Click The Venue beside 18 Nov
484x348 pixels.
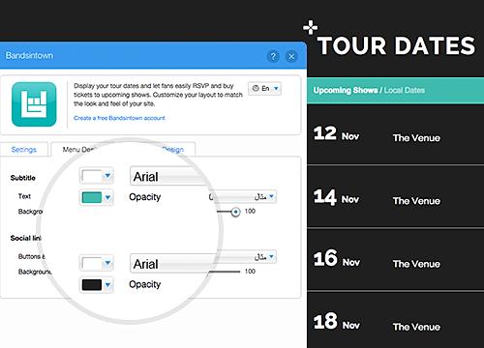tap(416, 327)
